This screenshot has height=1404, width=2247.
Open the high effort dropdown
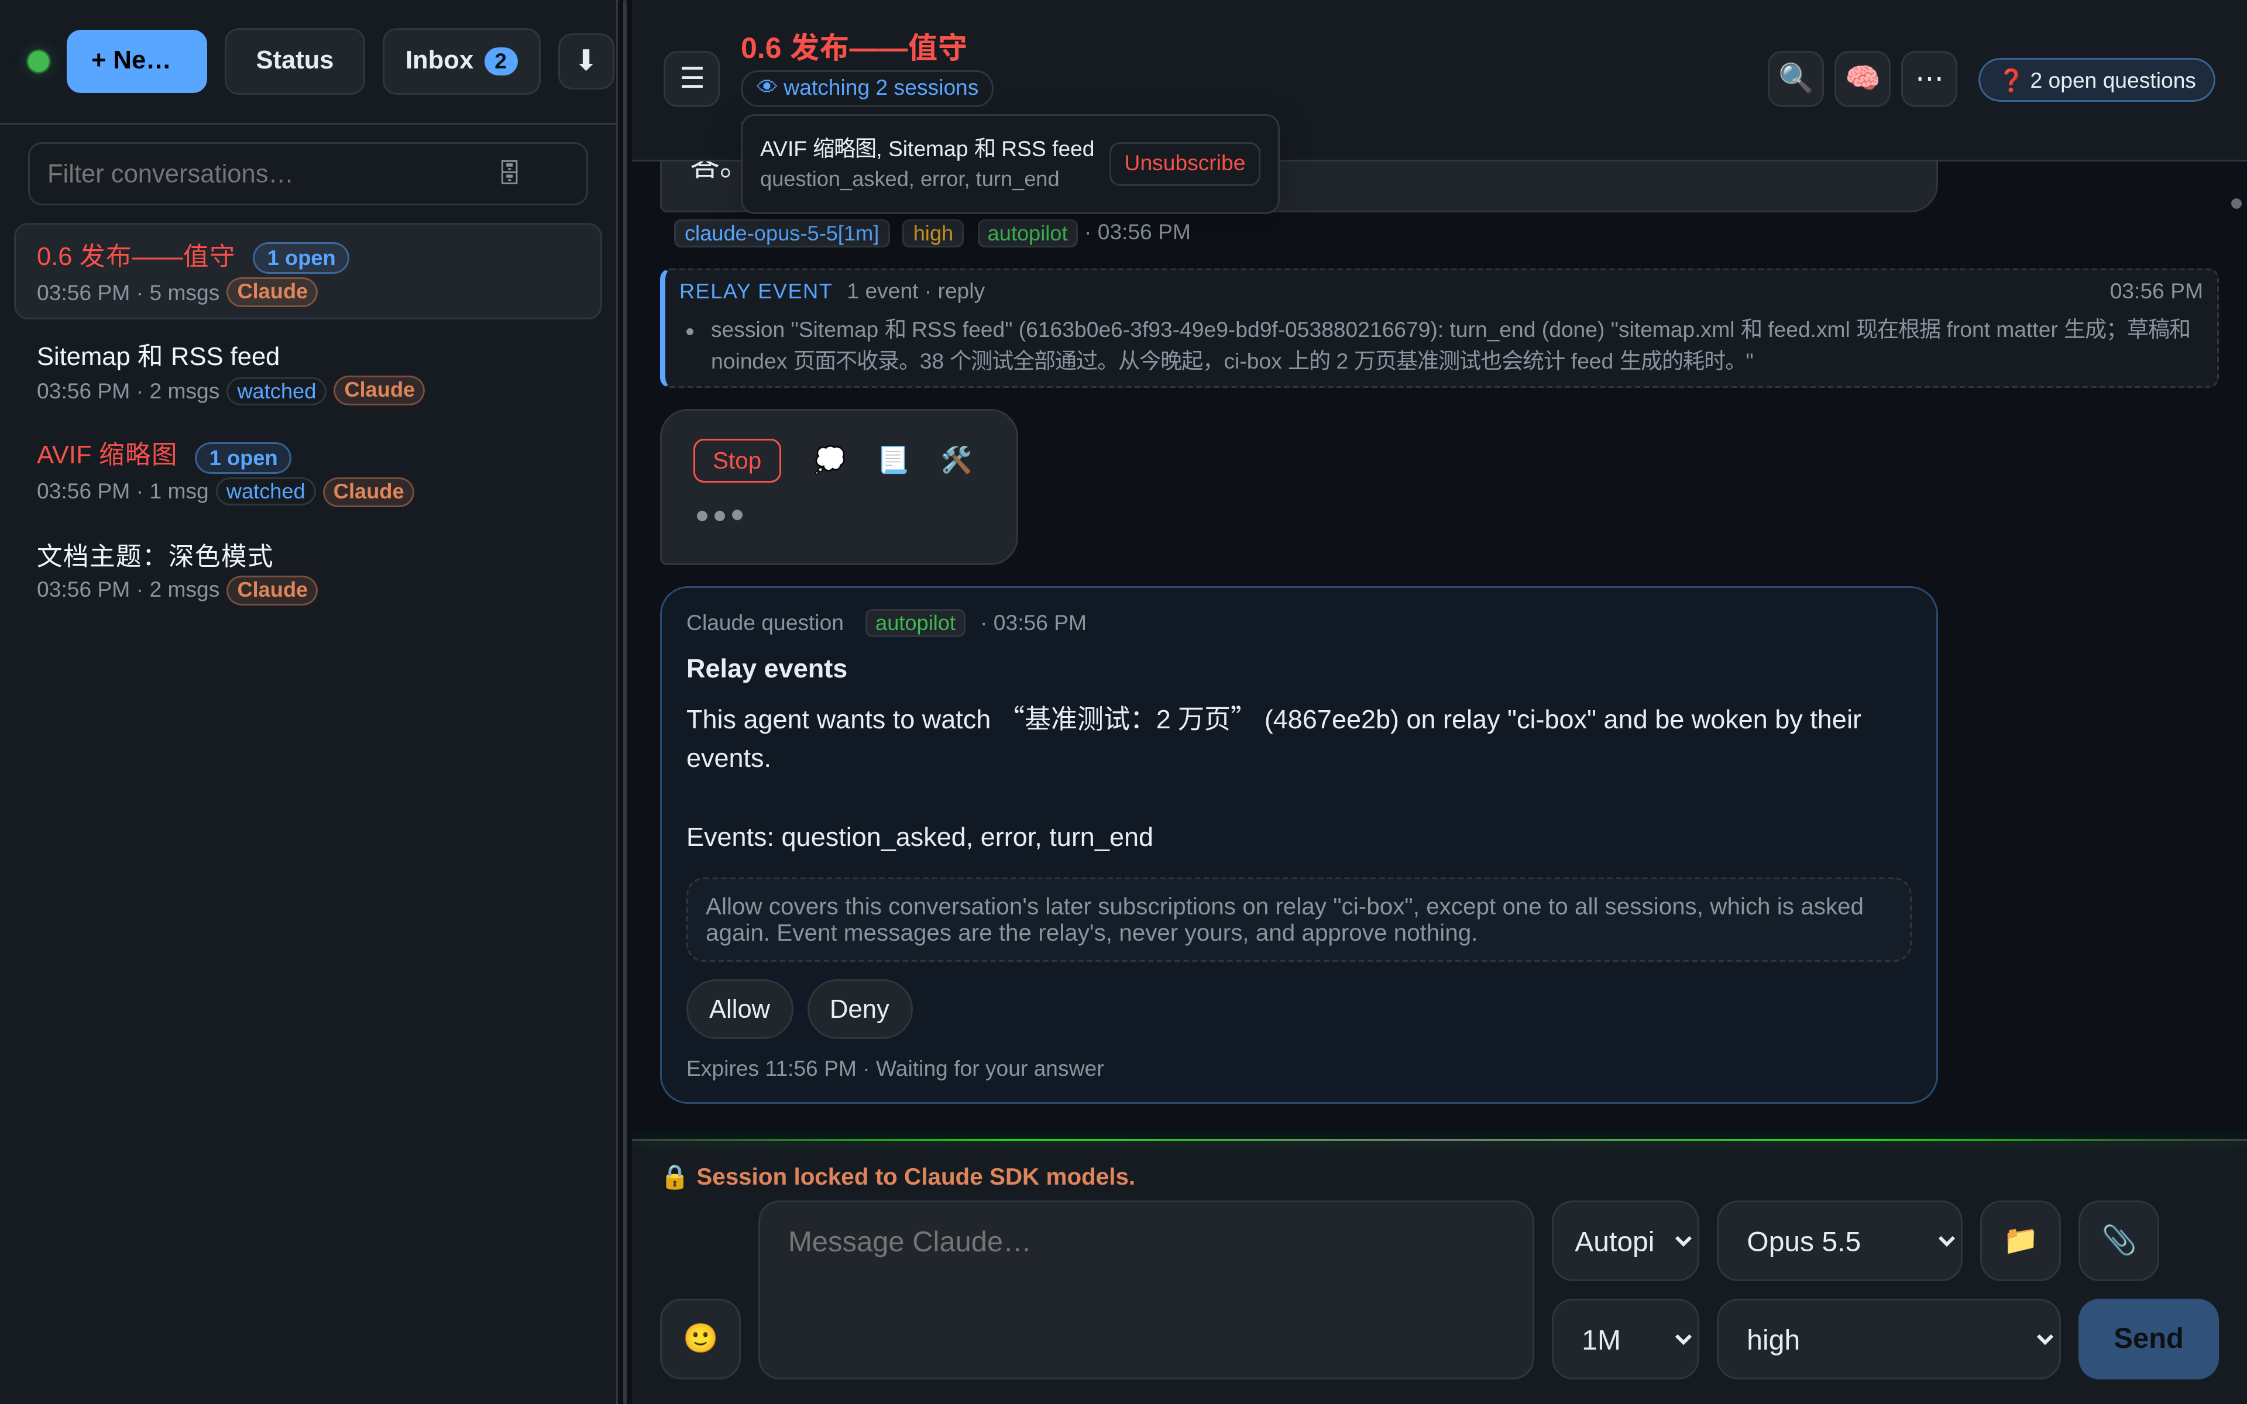(x=1889, y=1339)
